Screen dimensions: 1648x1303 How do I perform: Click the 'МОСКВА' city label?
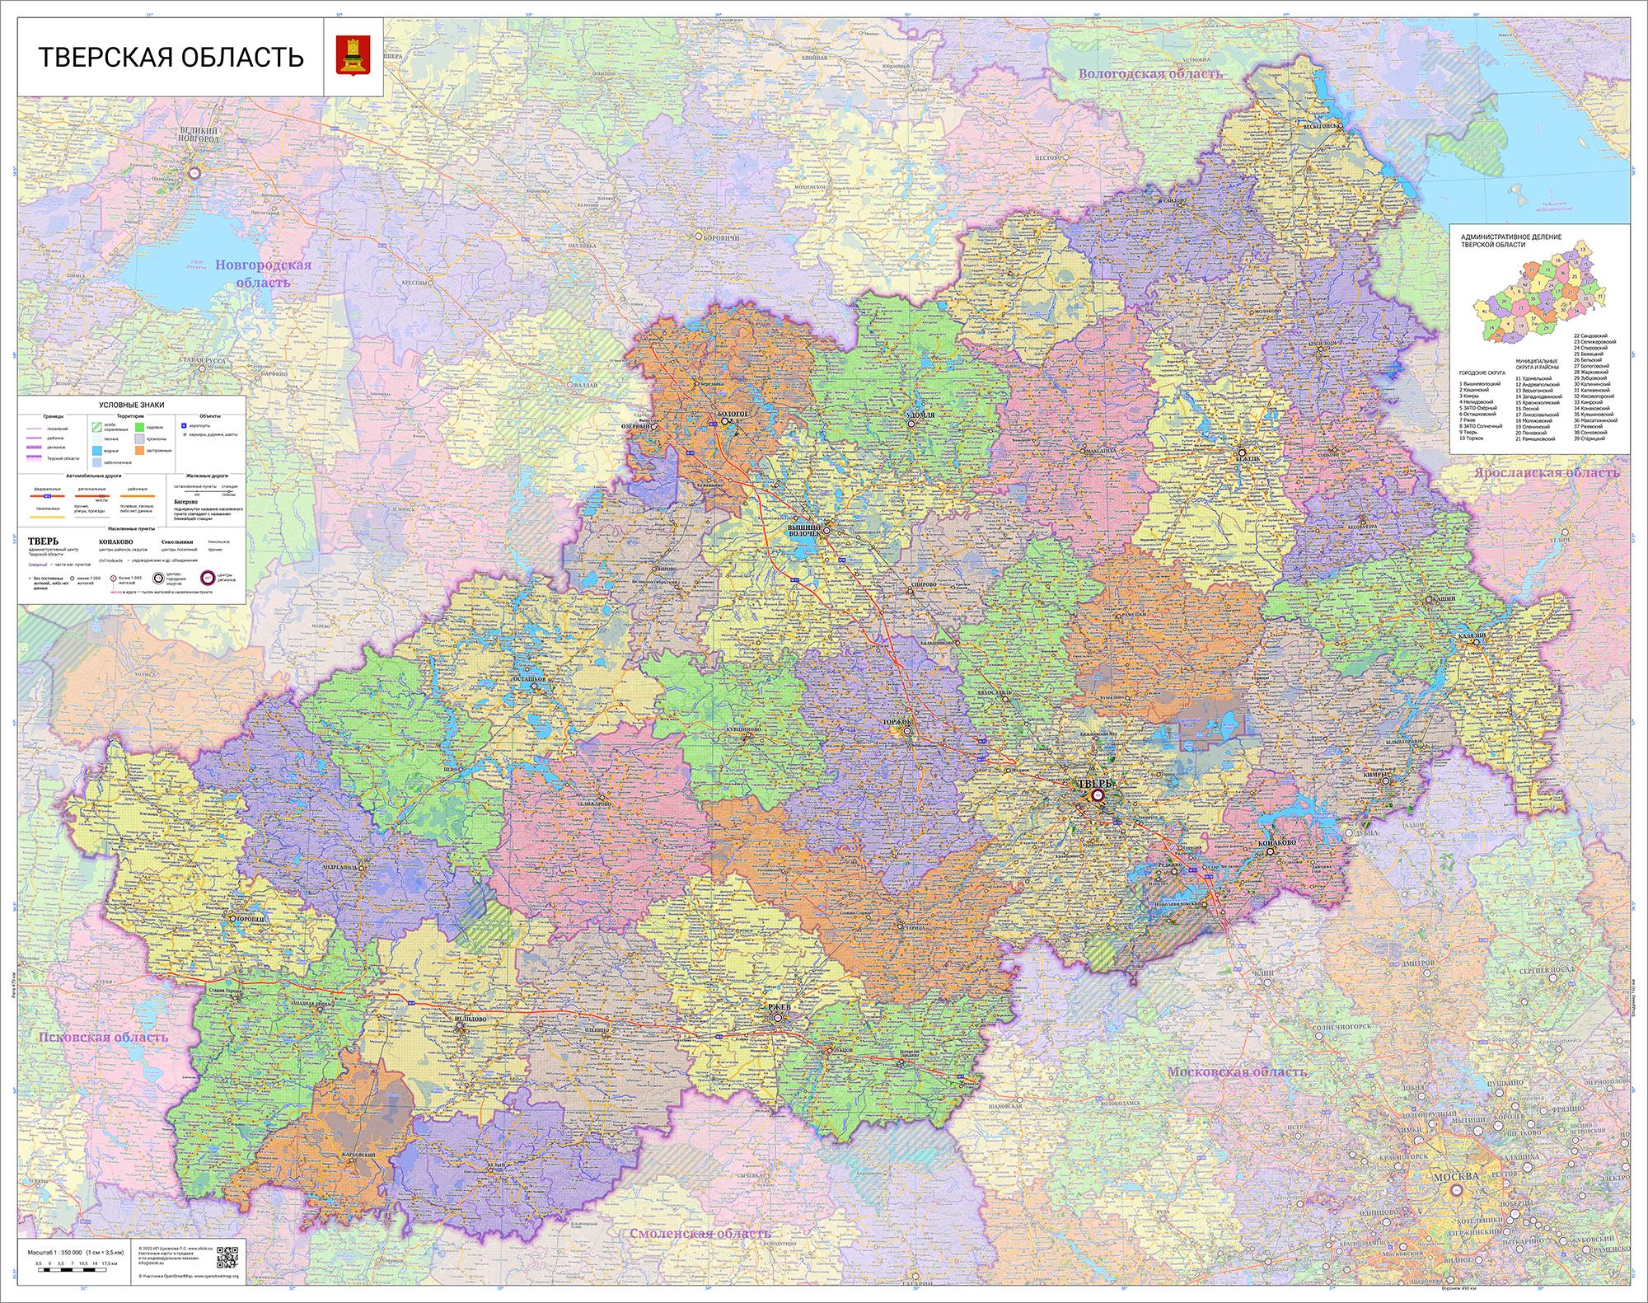pyautogui.click(x=1457, y=1177)
